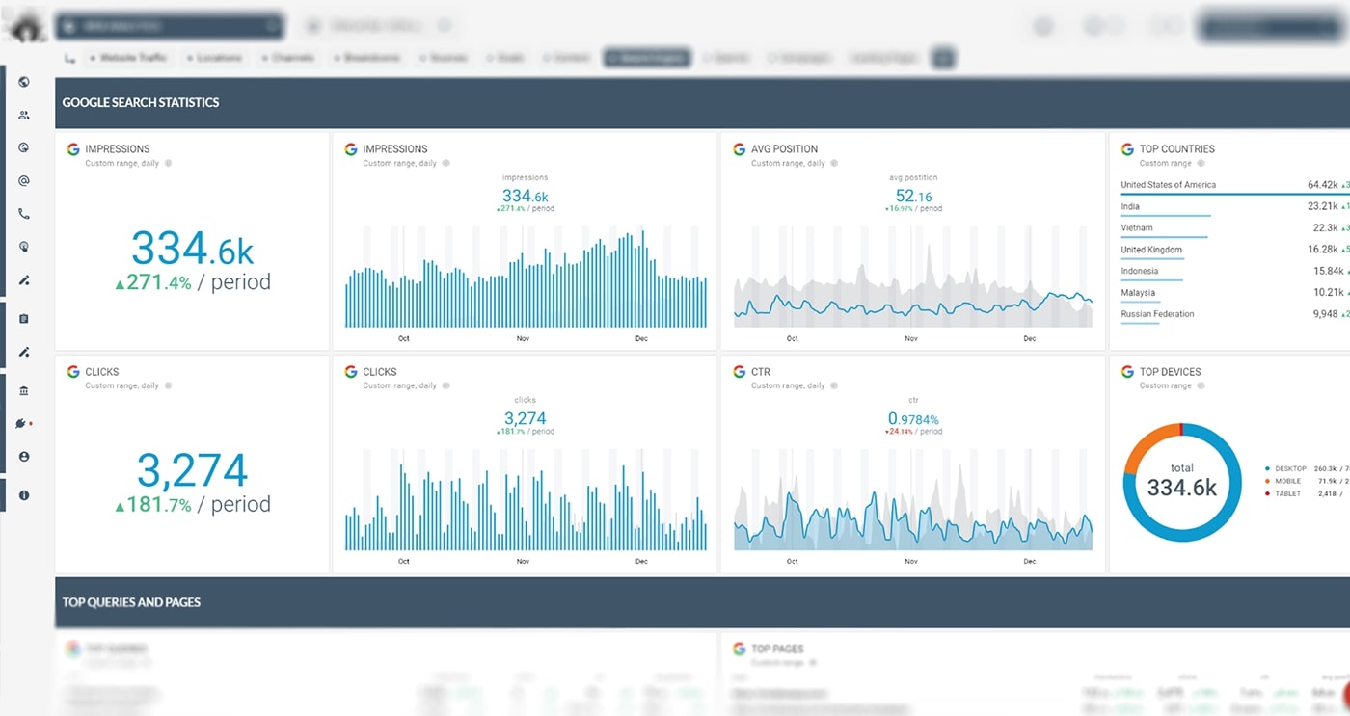Select United States of America row
Image resolution: width=1350 pixels, height=716 pixels.
pos(1235,186)
